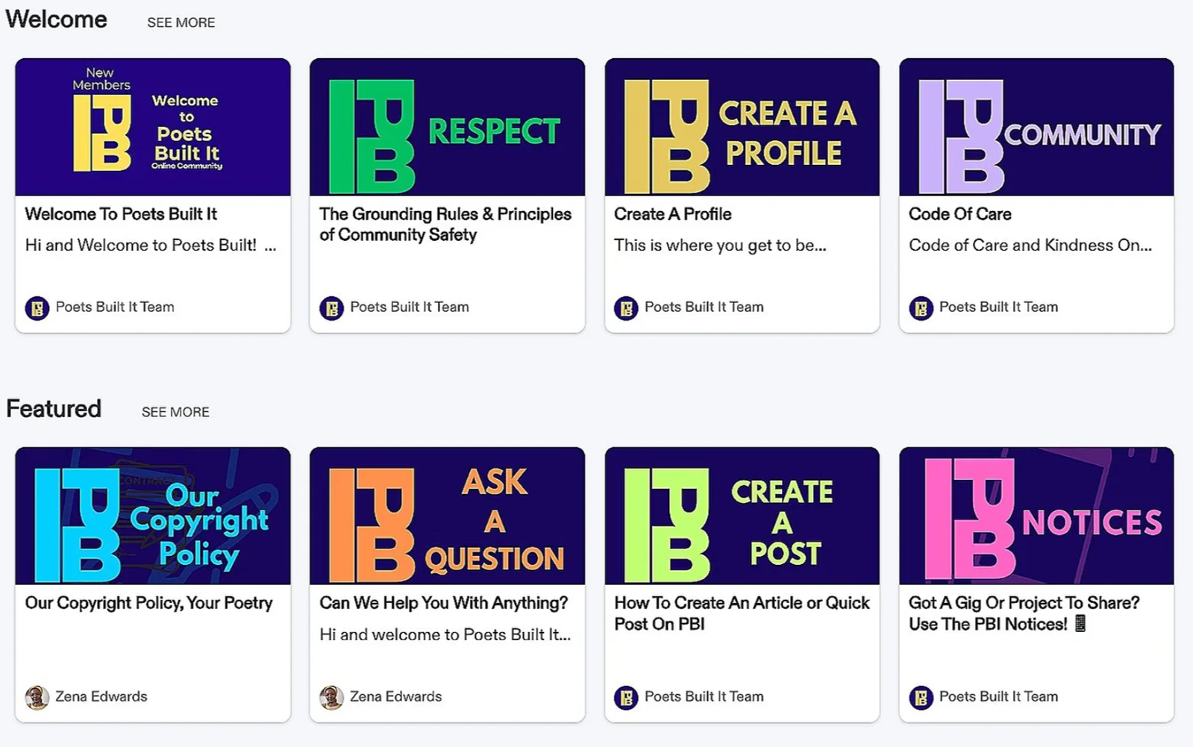1193x747 pixels.
Task: Open 'Can We Help You With Anything?' title
Action: point(444,603)
